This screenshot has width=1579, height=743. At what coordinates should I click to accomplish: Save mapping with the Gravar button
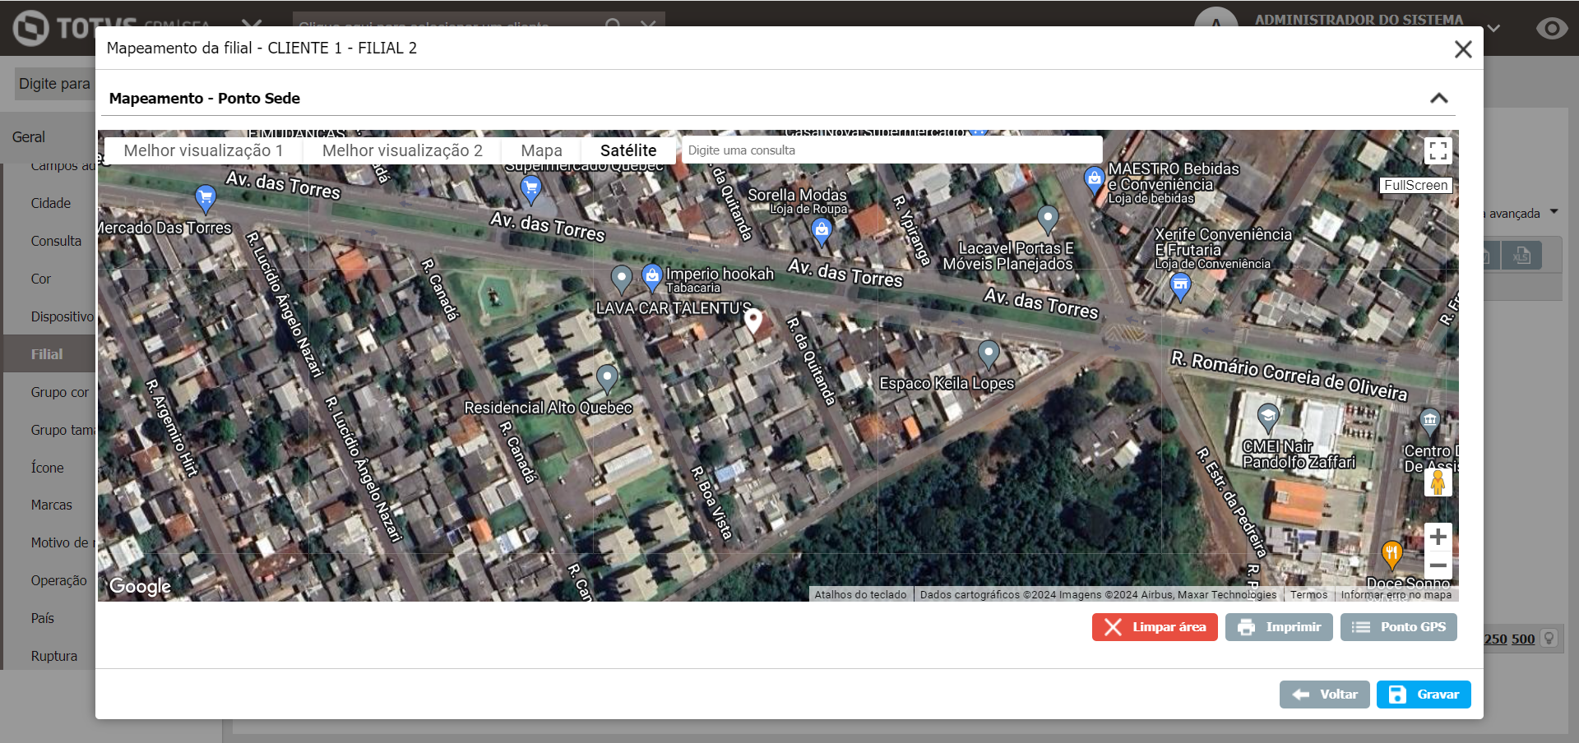1424,695
